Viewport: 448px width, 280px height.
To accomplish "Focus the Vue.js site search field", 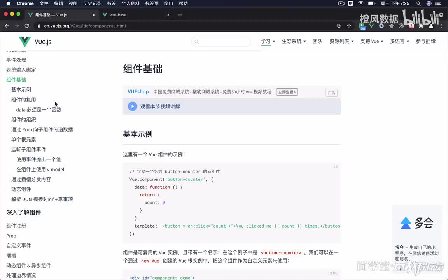I will 221,42.
